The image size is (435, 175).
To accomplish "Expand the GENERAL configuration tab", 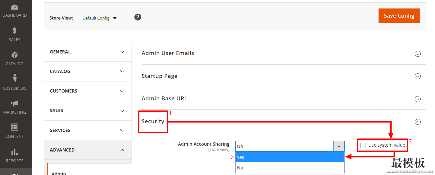I will (88, 52).
